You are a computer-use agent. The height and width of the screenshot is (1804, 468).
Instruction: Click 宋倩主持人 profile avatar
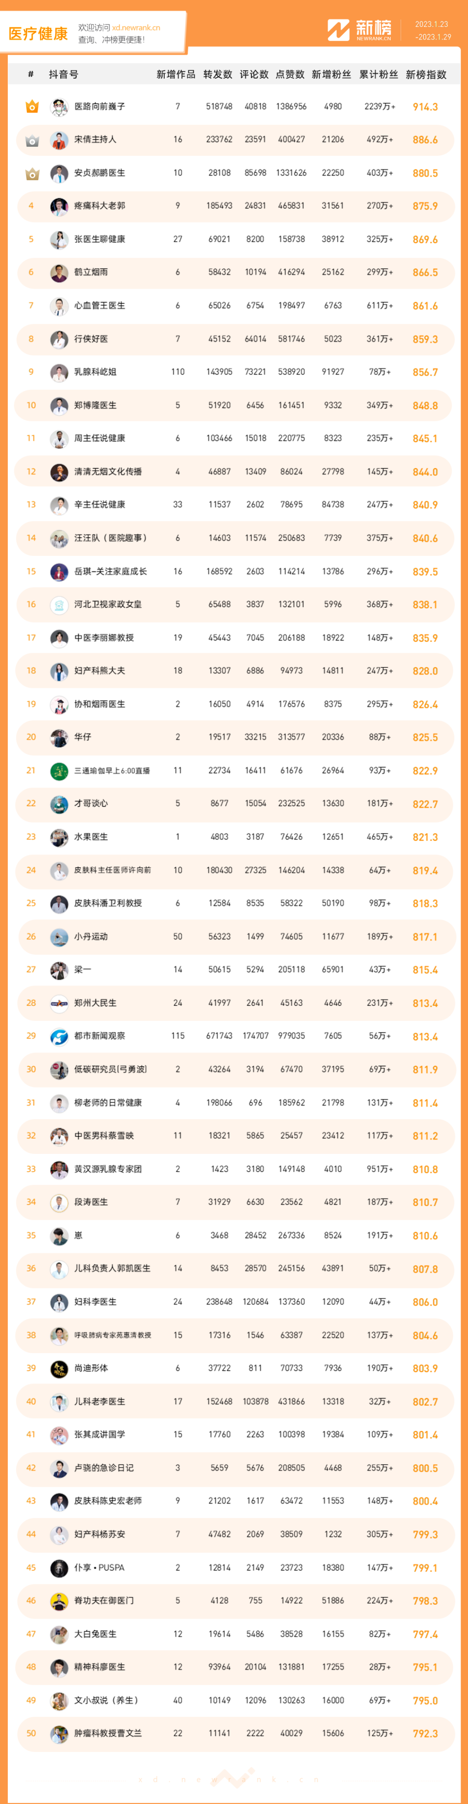tap(59, 140)
